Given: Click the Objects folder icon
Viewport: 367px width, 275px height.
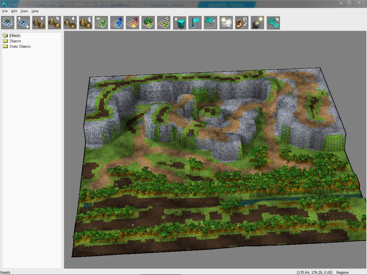Looking at the screenshot, I should coord(5,41).
